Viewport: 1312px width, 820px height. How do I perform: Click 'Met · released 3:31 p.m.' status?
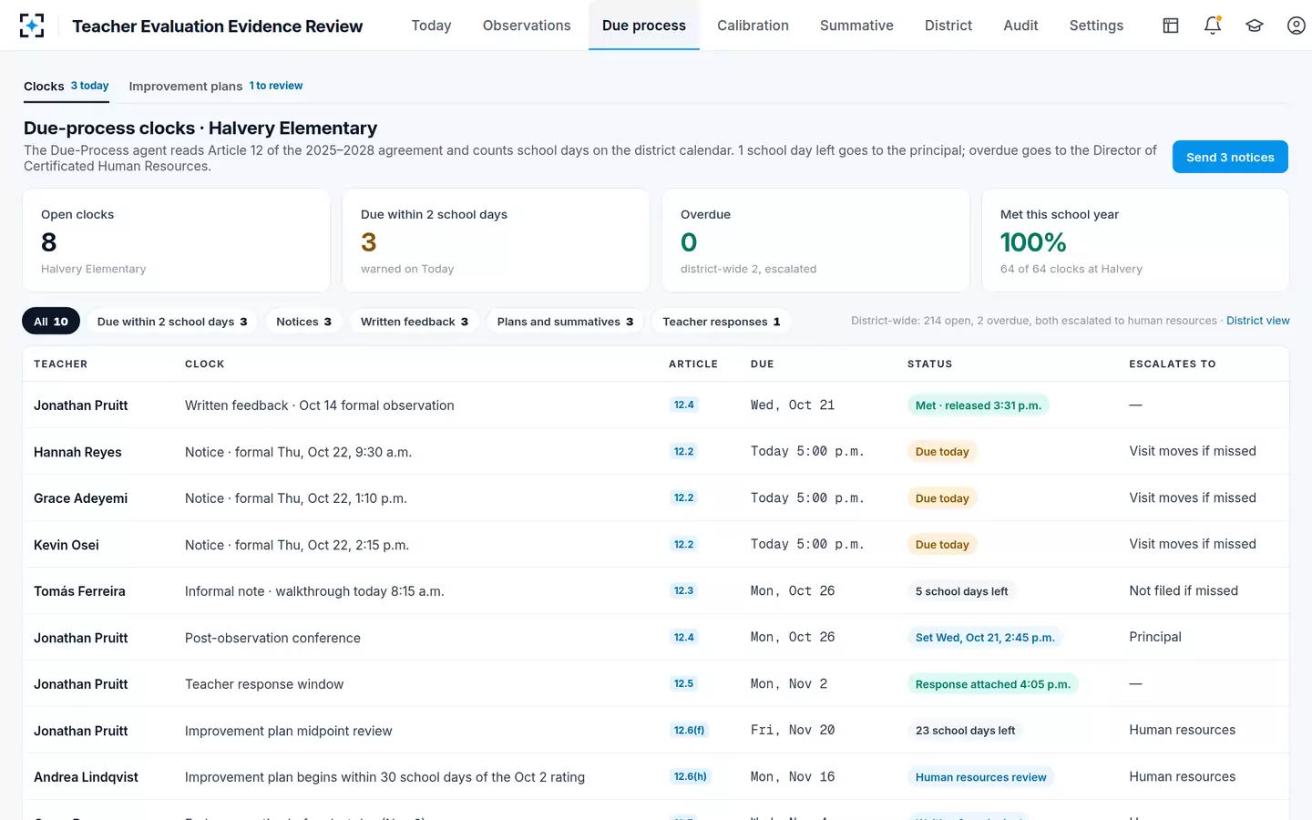pos(979,405)
